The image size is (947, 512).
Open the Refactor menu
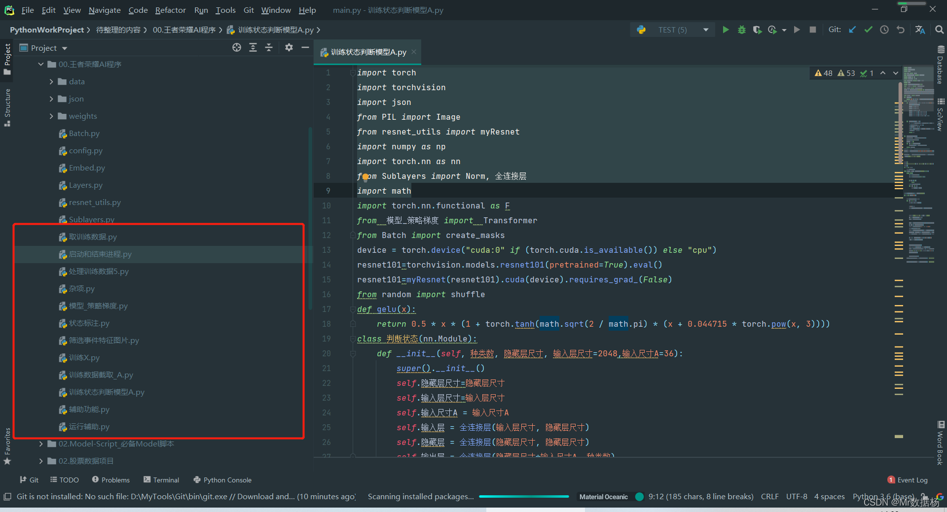click(170, 10)
